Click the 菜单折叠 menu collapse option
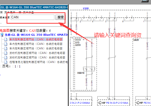This screenshot has height=106, width=151. [28, 12]
